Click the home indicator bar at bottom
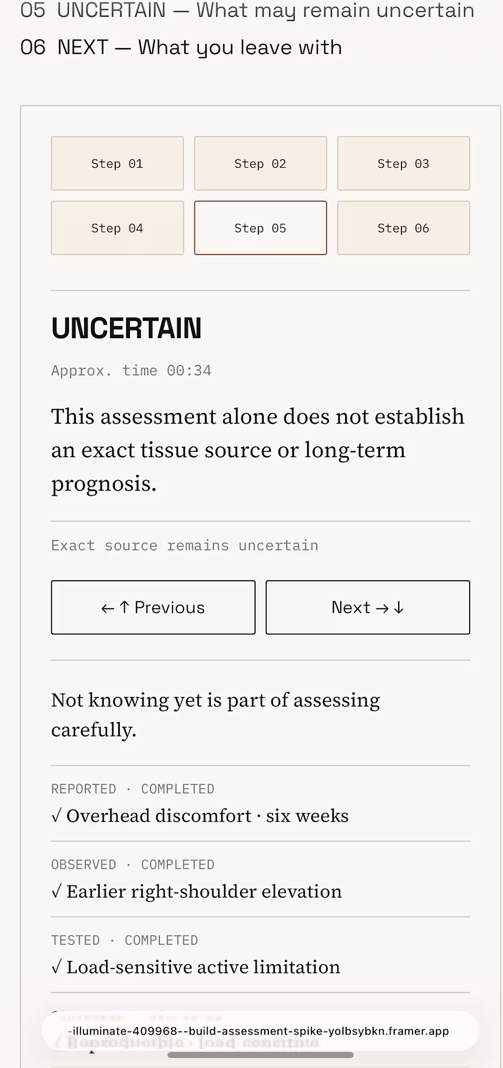Viewport: 503px width, 1068px height. [x=261, y=1055]
